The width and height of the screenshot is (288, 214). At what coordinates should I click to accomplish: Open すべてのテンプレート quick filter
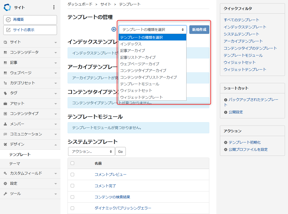tap(241, 20)
